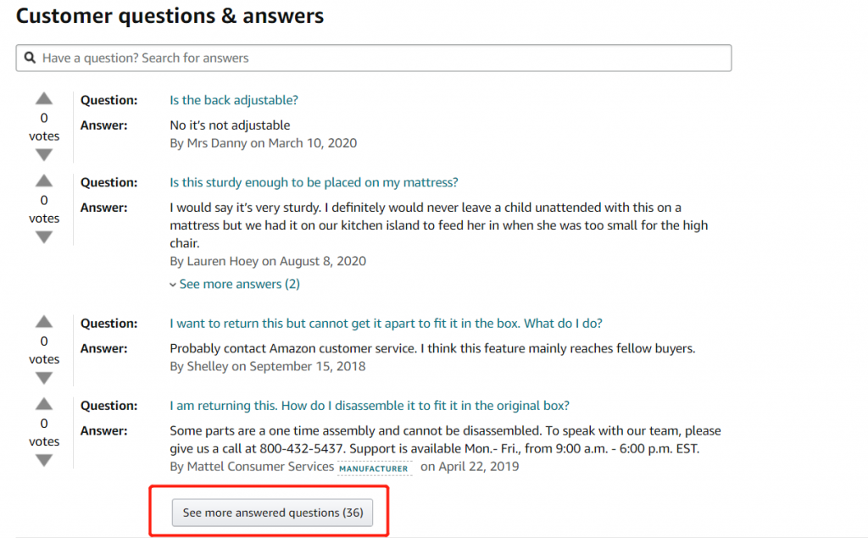
Task: Toggle vote up on Shelley's answered question
Action: pyautogui.click(x=43, y=322)
